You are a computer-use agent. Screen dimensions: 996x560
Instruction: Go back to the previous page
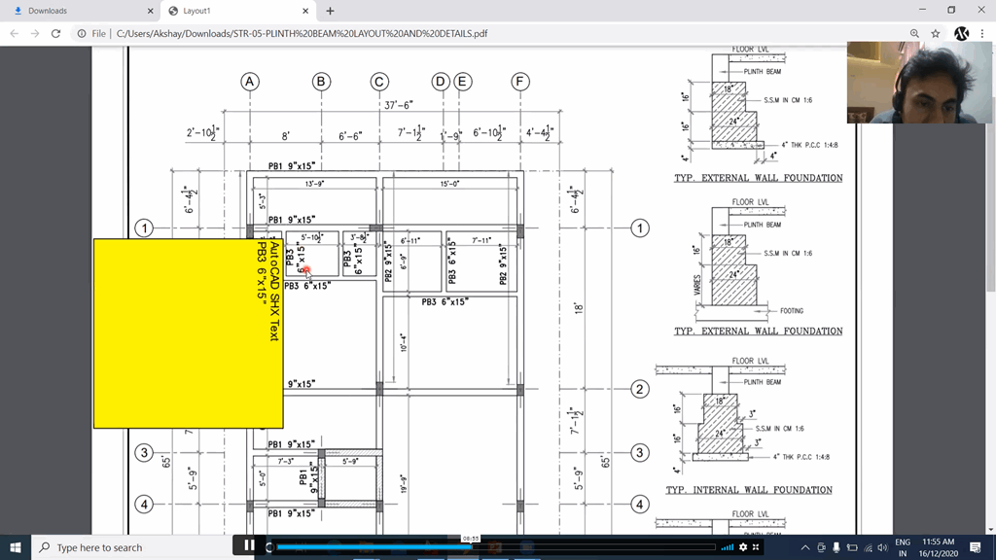15,34
